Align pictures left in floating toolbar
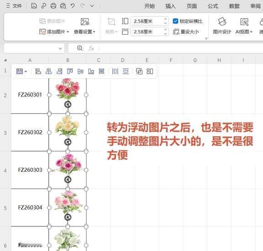 click(38, 72)
